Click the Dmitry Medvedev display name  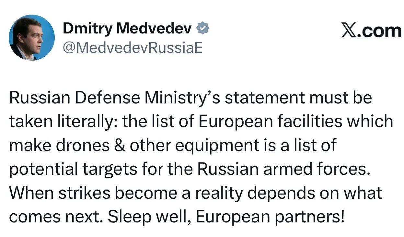point(128,29)
